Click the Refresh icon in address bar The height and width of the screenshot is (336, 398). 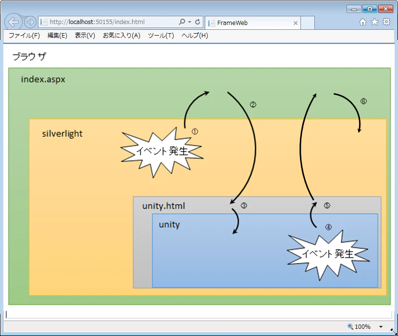tap(198, 22)
